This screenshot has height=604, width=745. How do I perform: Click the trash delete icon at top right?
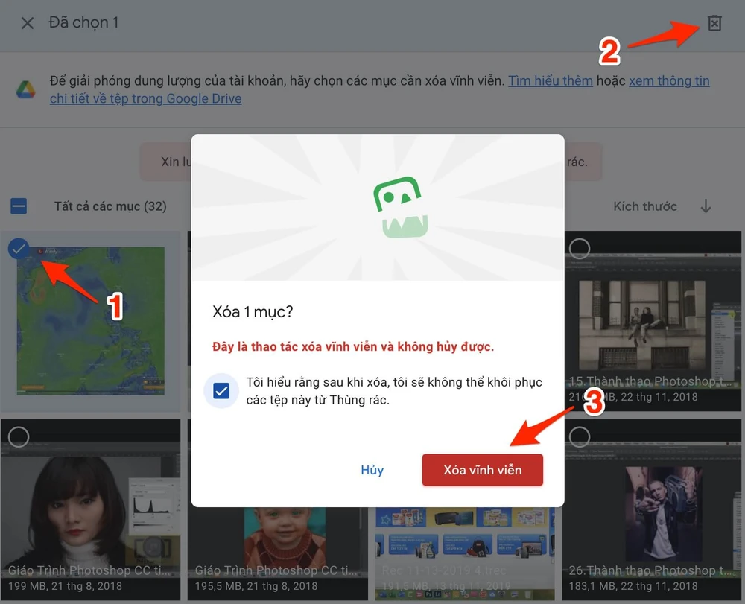coord(714,23)
